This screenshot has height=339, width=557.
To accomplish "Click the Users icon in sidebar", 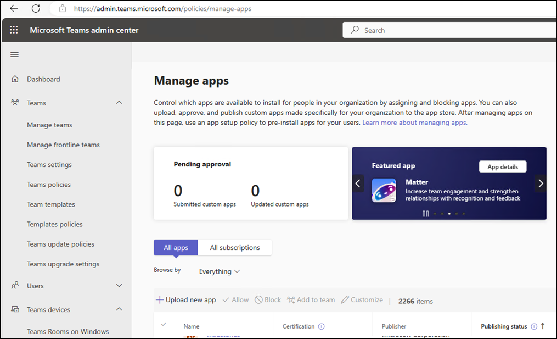I will tap(15, 286).
